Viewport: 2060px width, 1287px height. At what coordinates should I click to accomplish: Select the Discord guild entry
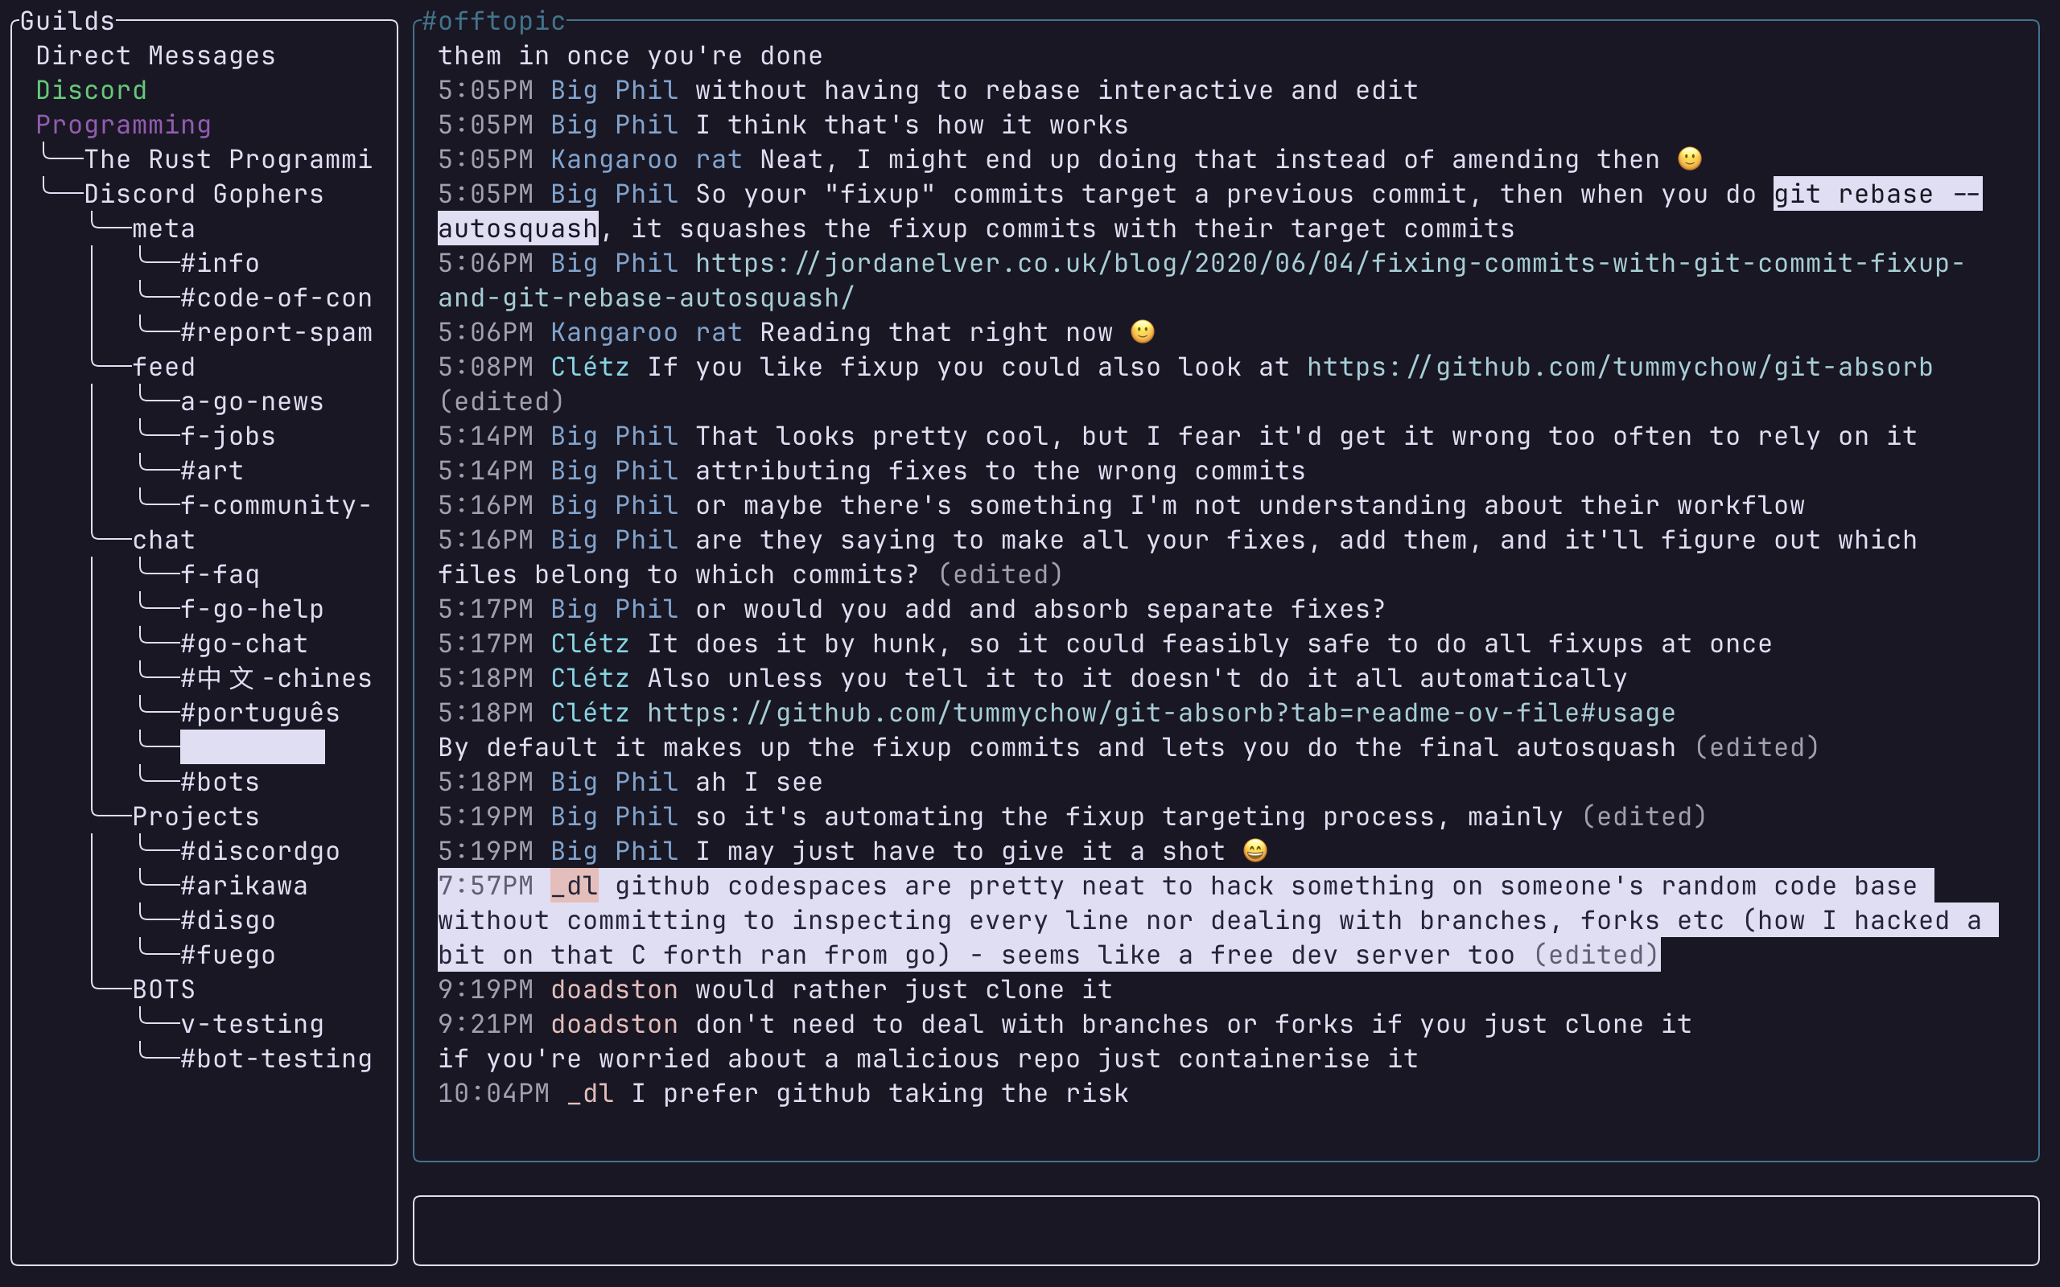pos(91,90)
